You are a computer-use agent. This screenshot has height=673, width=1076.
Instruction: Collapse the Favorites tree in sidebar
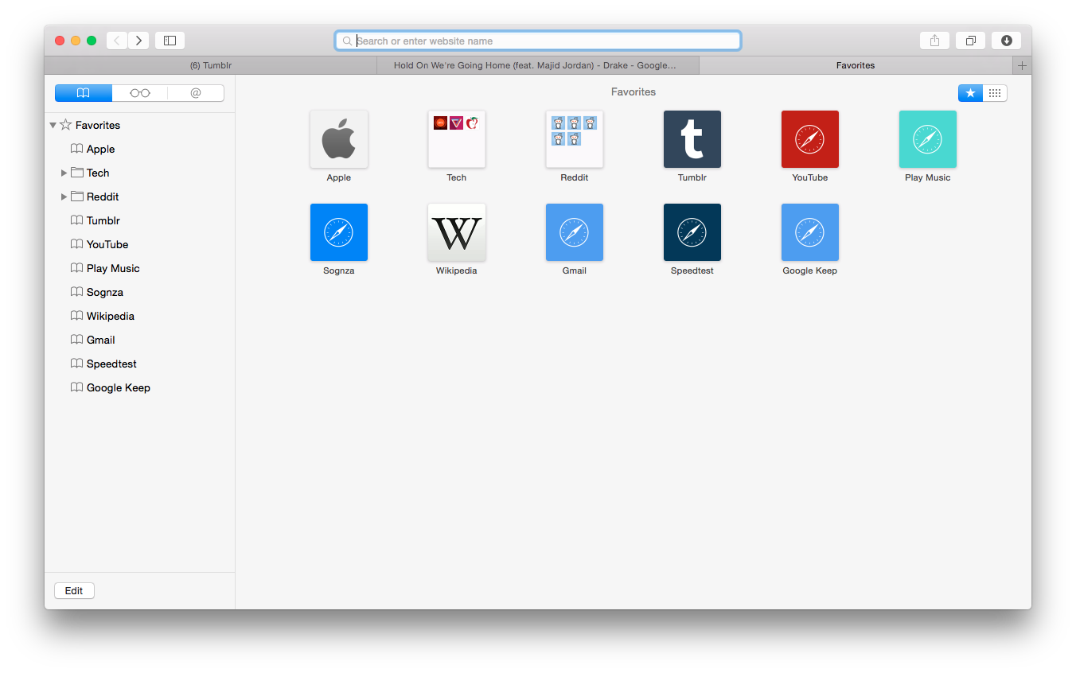point(53,125)
